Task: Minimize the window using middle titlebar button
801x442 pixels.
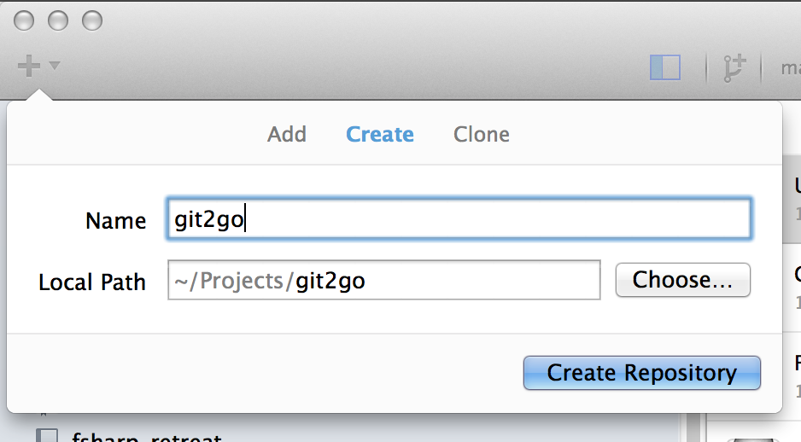Action: (x=58, y=20)
